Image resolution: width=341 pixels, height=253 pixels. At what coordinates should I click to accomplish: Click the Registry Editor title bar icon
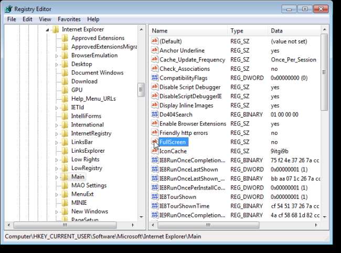(x=8, y=9)
